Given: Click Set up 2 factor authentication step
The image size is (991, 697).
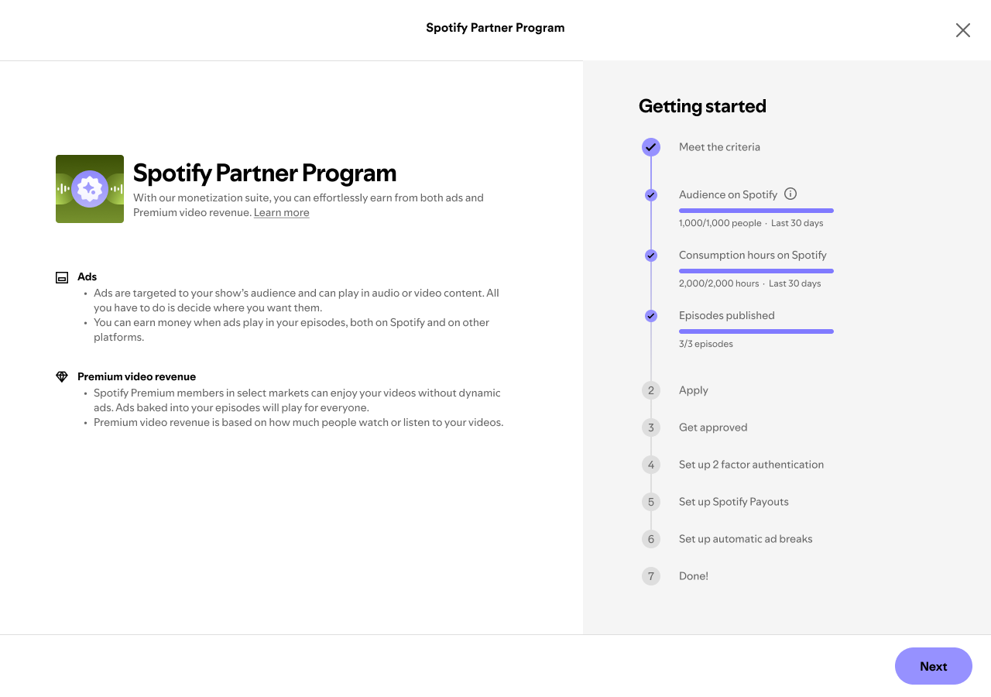Looking at the screenshot, I should pyautogui.click(x=751, y=465).
